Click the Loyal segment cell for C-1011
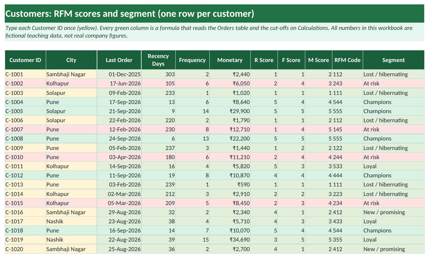This screenshot has width=429, height=258. (x=393, y=166)
